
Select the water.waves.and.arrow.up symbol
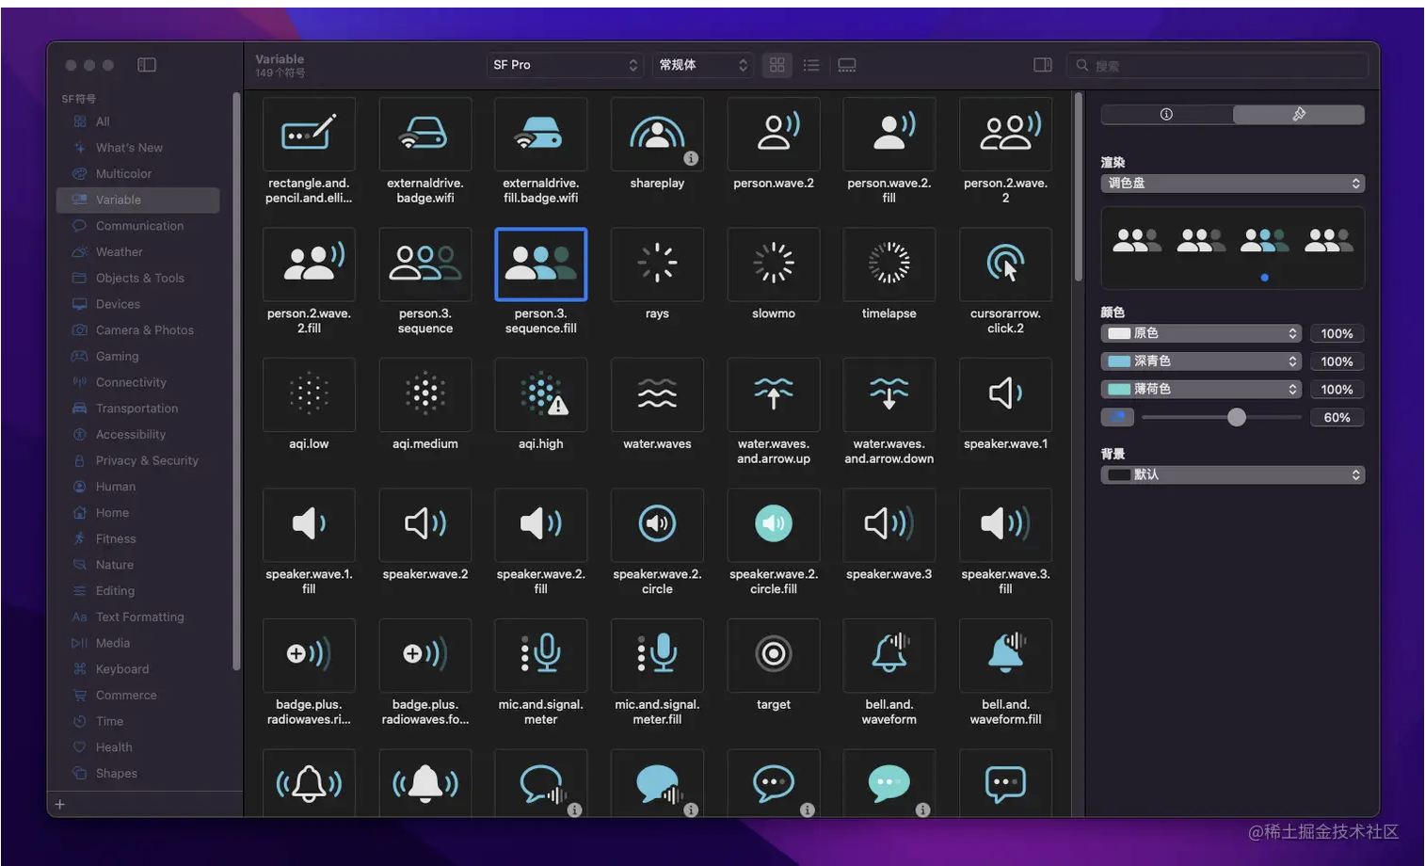click(773, 394)
